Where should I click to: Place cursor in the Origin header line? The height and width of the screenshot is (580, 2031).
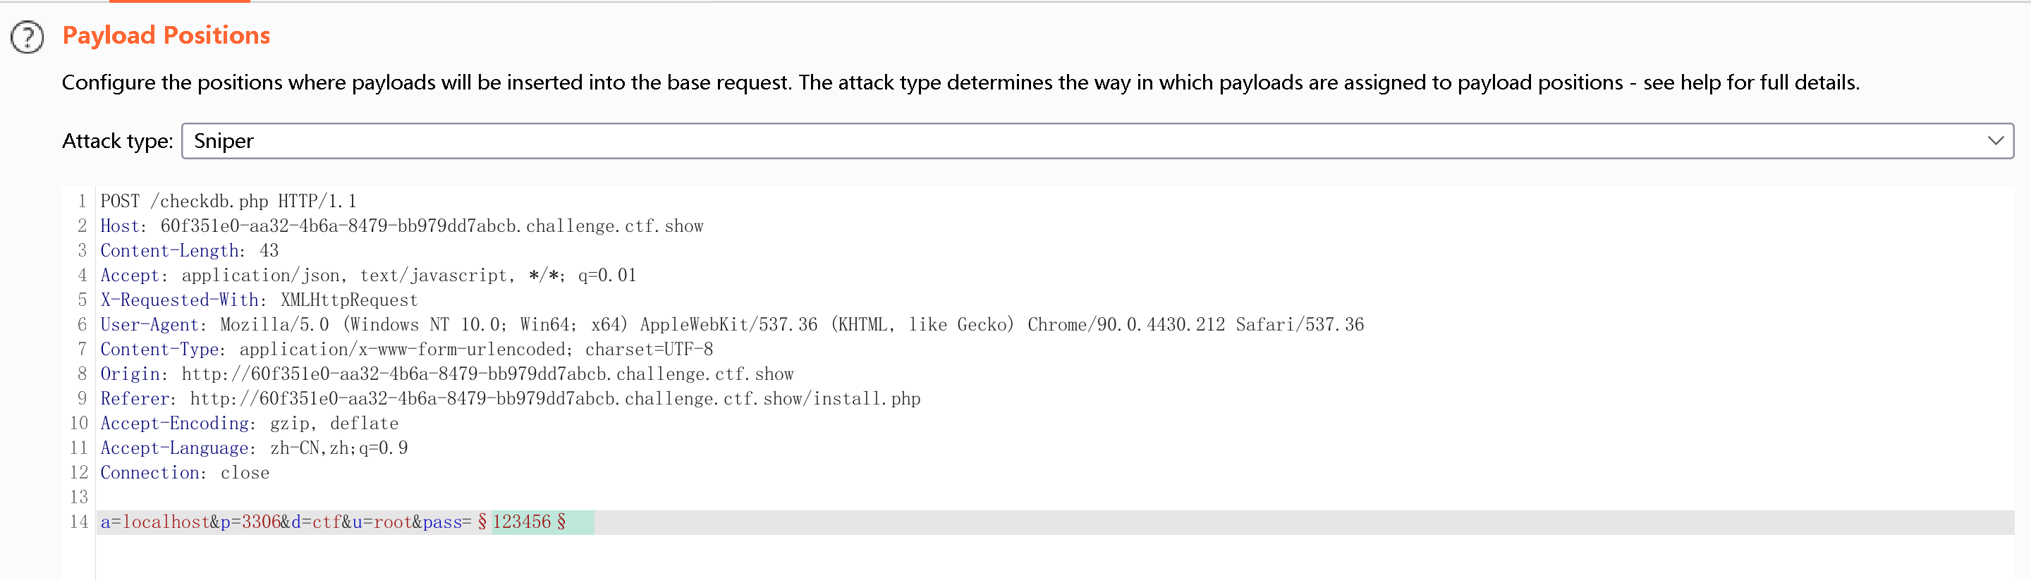click(x=446, y=374)
